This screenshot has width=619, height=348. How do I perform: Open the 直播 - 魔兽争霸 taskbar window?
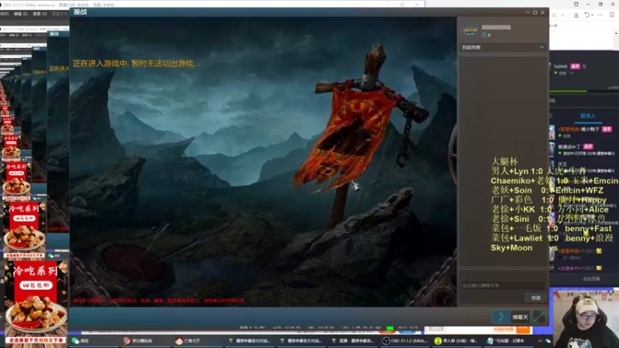pyautogui.click(x=353, y=341)
